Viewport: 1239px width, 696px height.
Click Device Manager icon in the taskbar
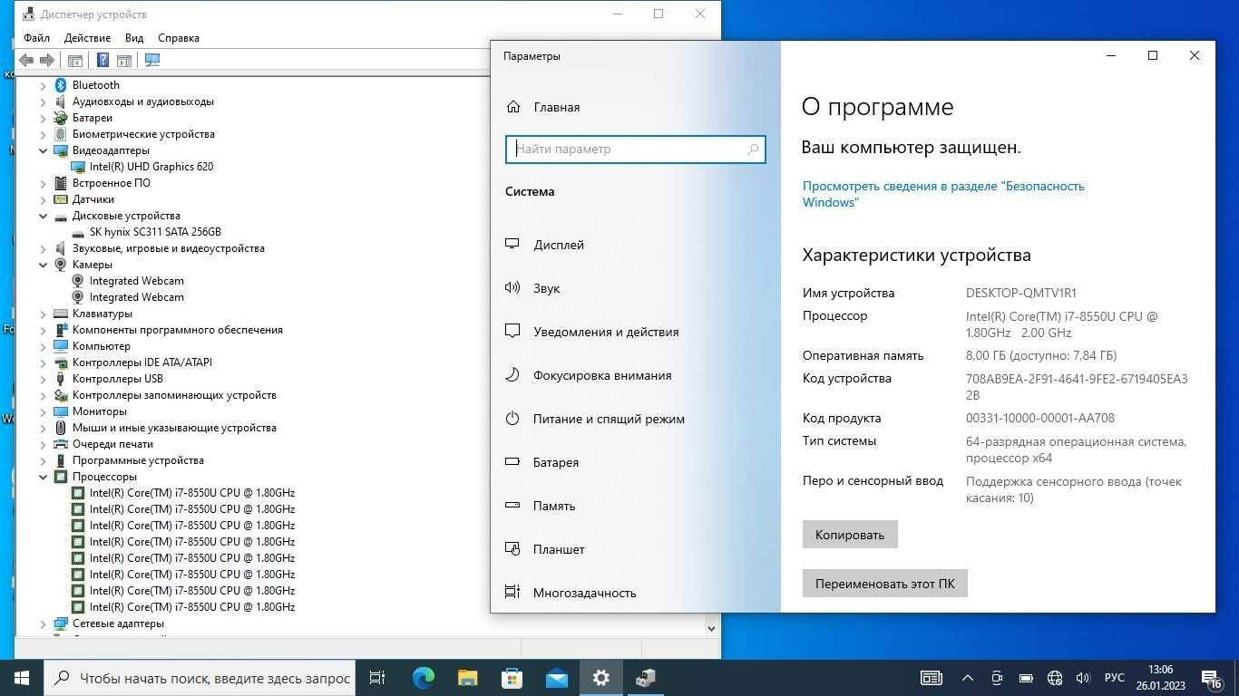click(646, 678)
